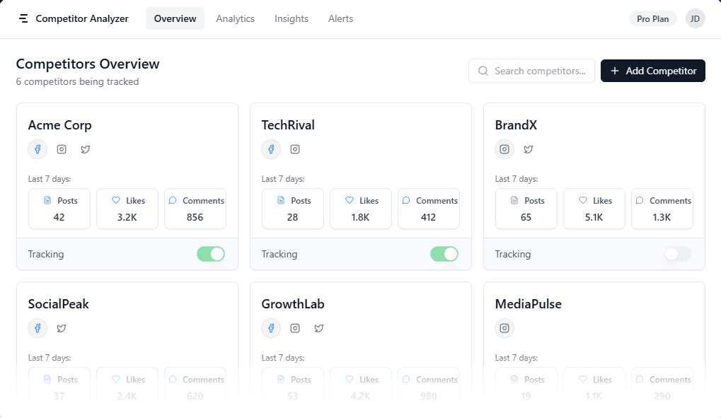Screen dimensions: 721x418
Task: Click the Twitter icon on BrandX card
Action: [529, 149]
